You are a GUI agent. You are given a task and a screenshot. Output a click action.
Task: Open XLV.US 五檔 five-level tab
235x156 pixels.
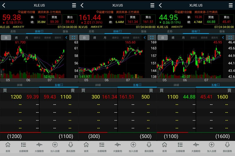137,85
